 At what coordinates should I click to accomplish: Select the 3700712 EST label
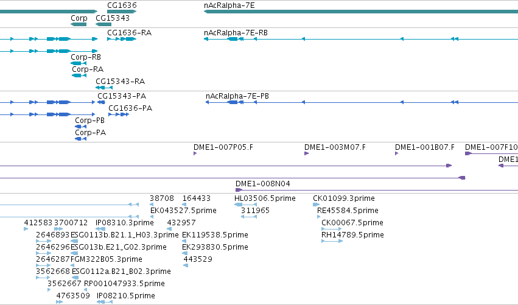(71, 223)
